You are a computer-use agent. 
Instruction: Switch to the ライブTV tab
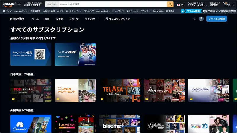click(90, 19)
